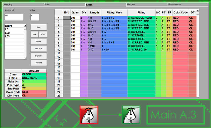
Task: Click the RED Color Code default cell
Action: pyautogui.click(x=34, y=92)
